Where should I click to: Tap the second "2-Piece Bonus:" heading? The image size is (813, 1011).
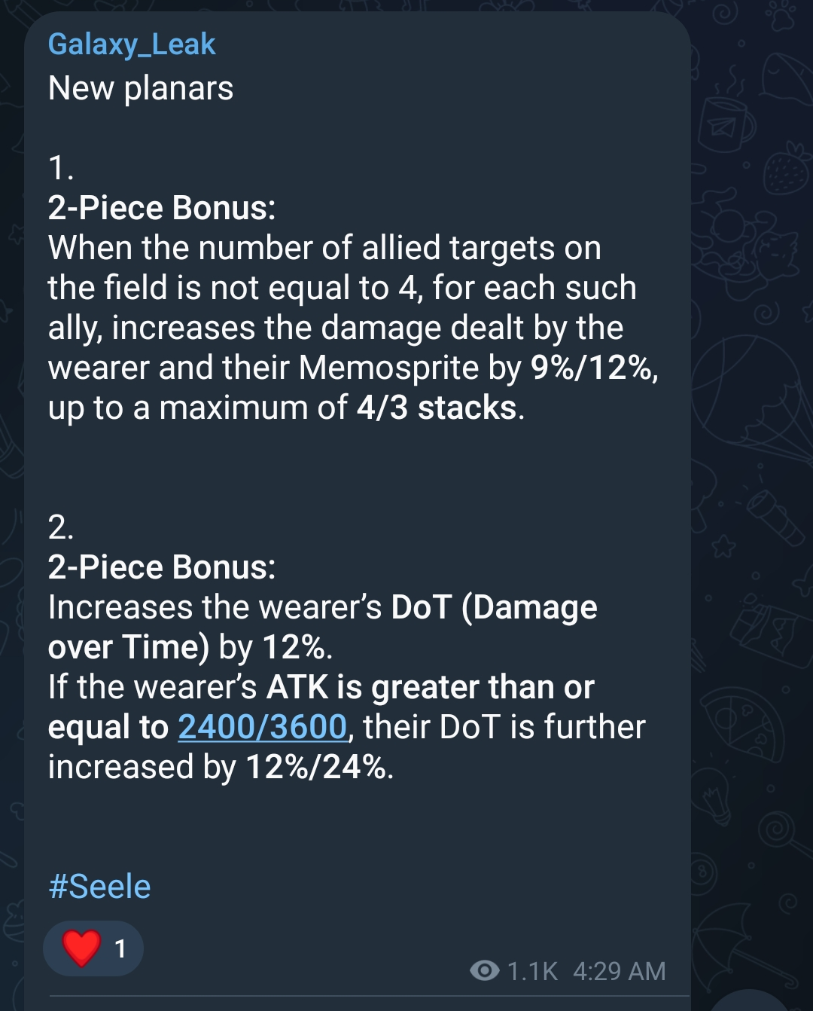162,567
